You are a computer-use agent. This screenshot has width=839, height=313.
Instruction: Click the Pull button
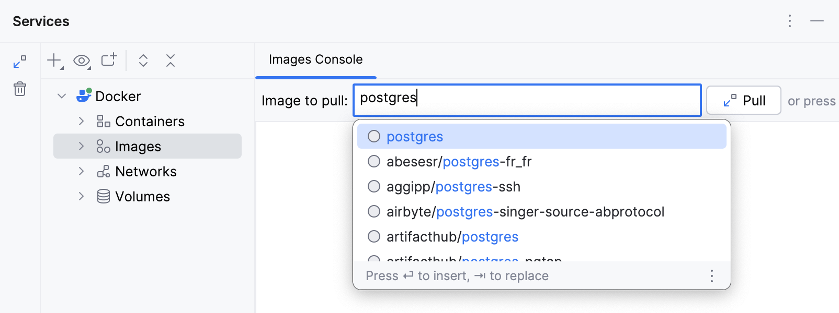click(743, 100)
